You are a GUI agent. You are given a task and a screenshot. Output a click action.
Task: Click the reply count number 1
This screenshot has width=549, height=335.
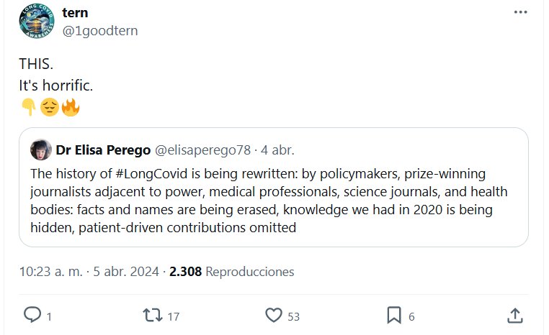pyautogui.click(x=49, y=316)
